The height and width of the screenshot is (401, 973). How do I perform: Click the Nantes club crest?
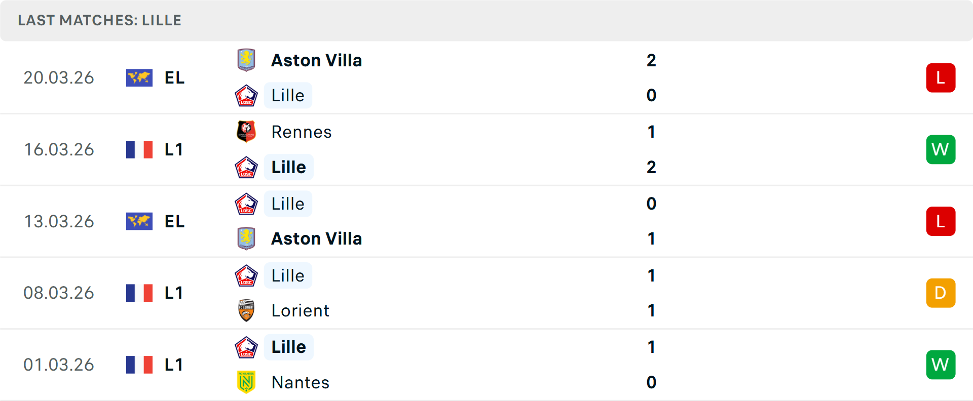click(246, 382)
